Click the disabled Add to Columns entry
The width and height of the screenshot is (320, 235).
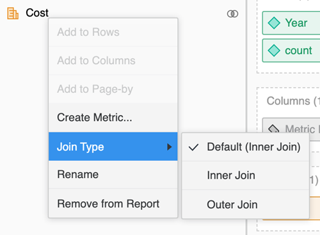pyautogui.click(x=113, y=61)
